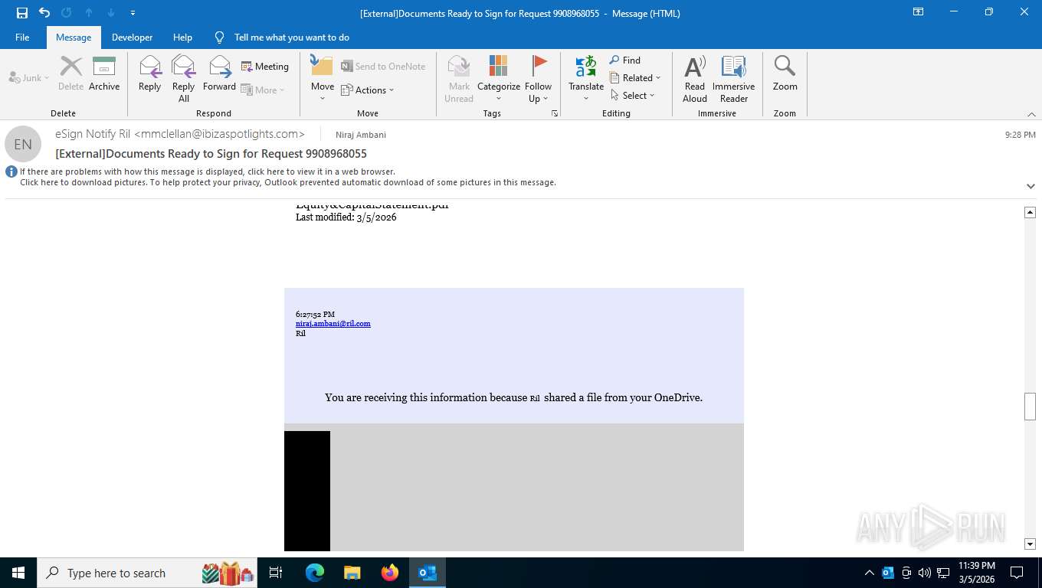Show hidden tray icons
Screen dimensions: 1042x588
pyautogui.click(x=869, y=573)
